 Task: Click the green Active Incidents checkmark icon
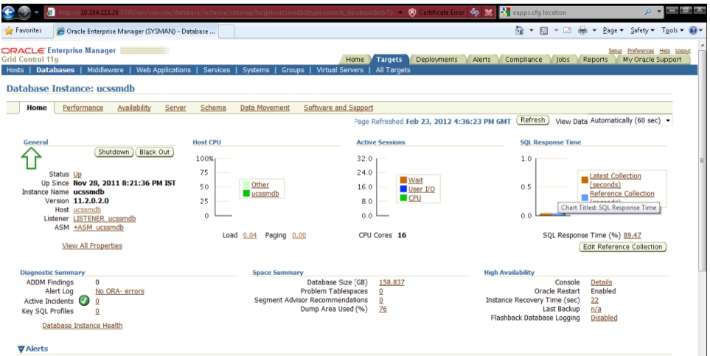tap(84, 301)
